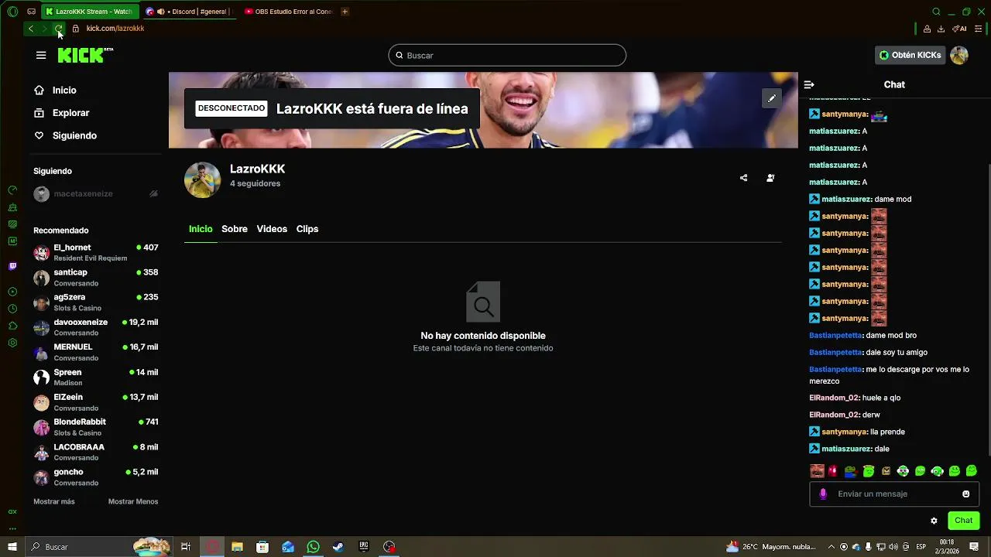Toggle the system volume tray icon
991x557 pixels.
coord(893,547)
